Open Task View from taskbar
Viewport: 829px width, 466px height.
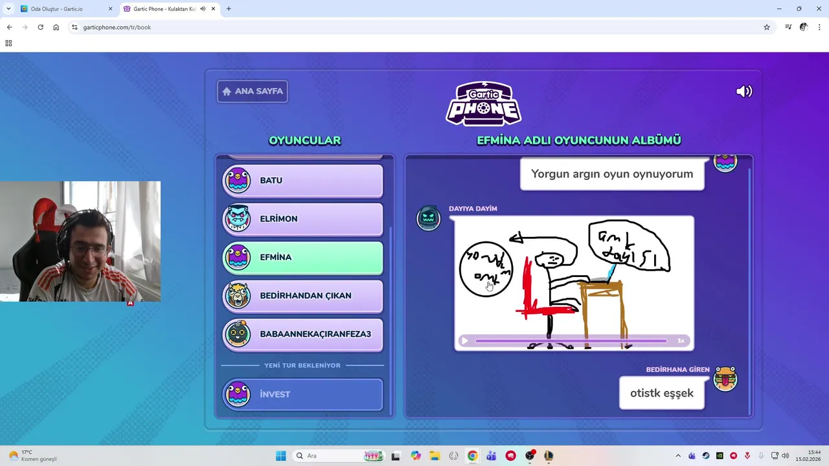point(396,456)
